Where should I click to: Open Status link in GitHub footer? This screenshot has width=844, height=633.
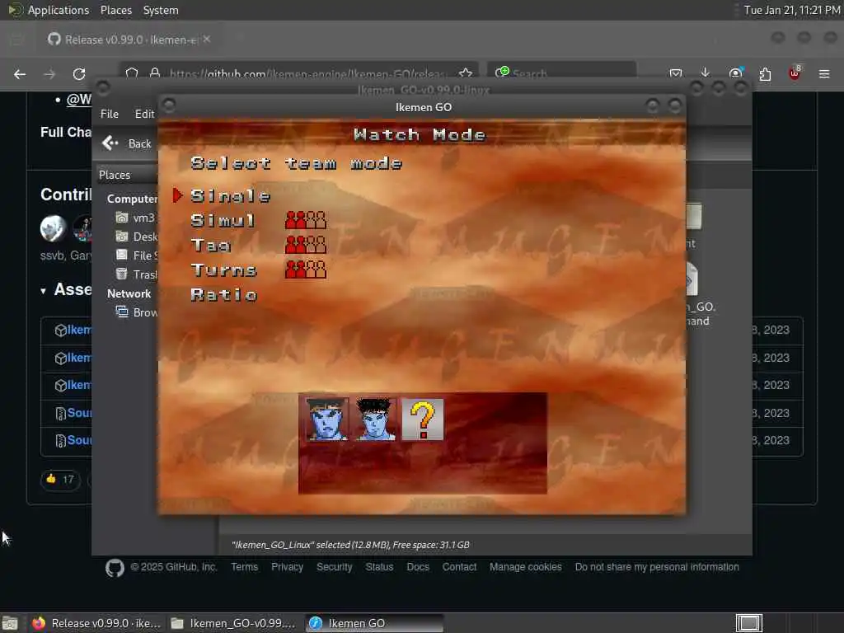[379, 567]
